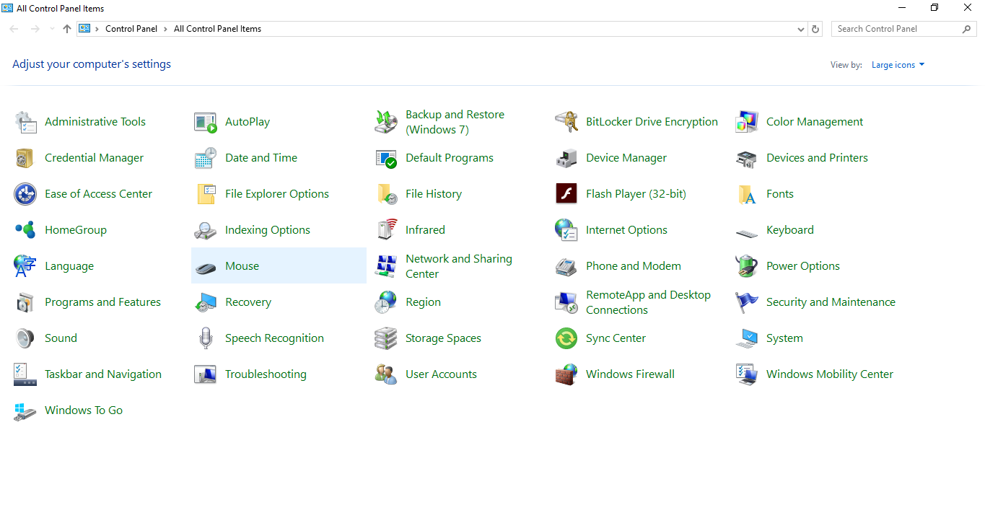Select All Control Panel Items breadcrumb
This screenshot has height=523, width=985.
click(x=217, y=29)
